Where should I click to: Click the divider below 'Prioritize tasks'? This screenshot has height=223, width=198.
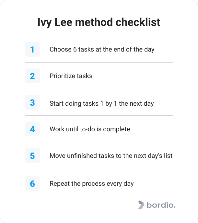99,89
